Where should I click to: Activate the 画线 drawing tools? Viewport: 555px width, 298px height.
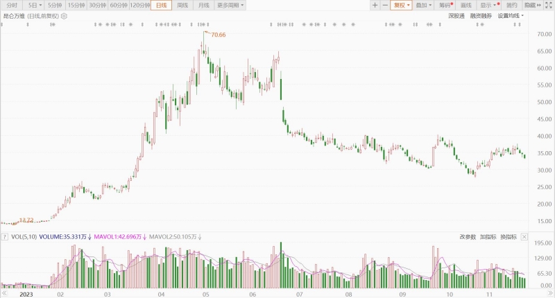pos(466,6)
